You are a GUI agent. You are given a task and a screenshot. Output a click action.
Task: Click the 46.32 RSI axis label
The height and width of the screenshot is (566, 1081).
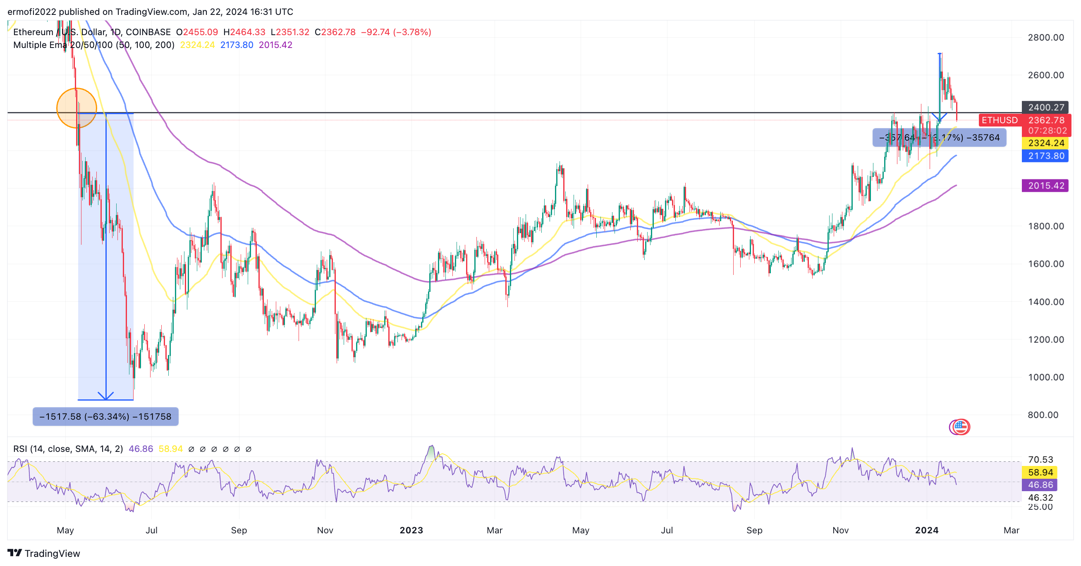click(1040, 498)
